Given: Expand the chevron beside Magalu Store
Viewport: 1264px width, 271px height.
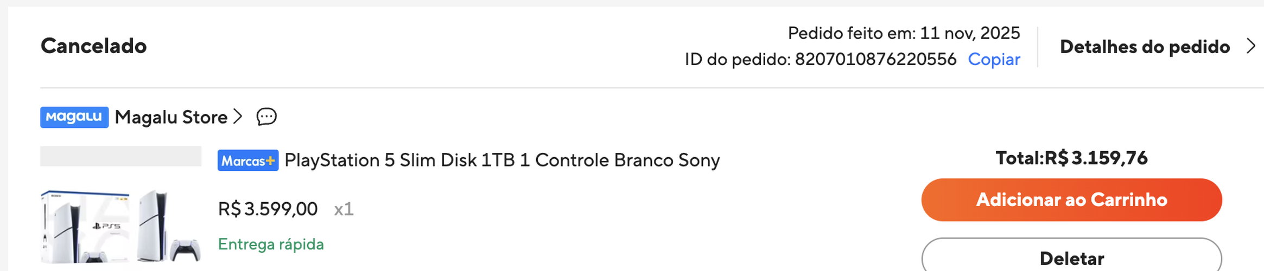Looking at the screenshot, I should pos(237,117).
